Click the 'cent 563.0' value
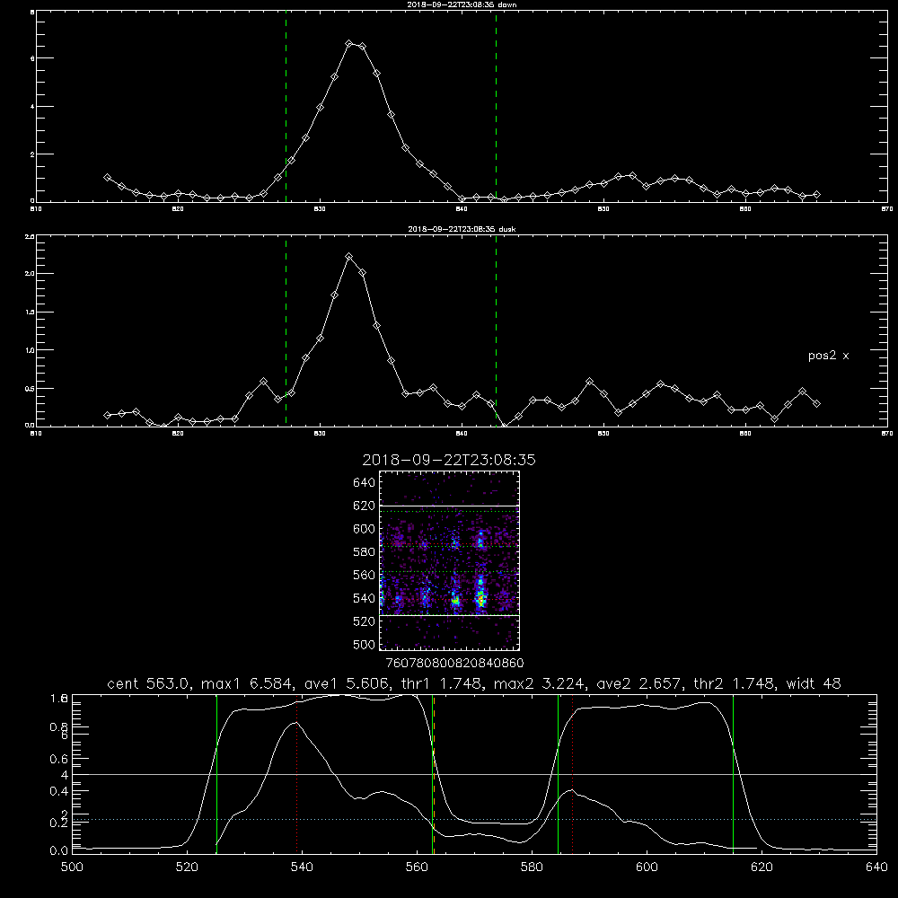This screenshot has width=898, height=898. (x=148, y=683)
